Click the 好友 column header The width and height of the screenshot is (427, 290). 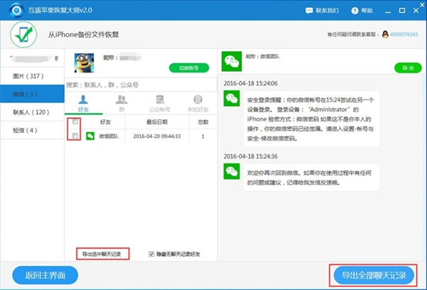105,122
